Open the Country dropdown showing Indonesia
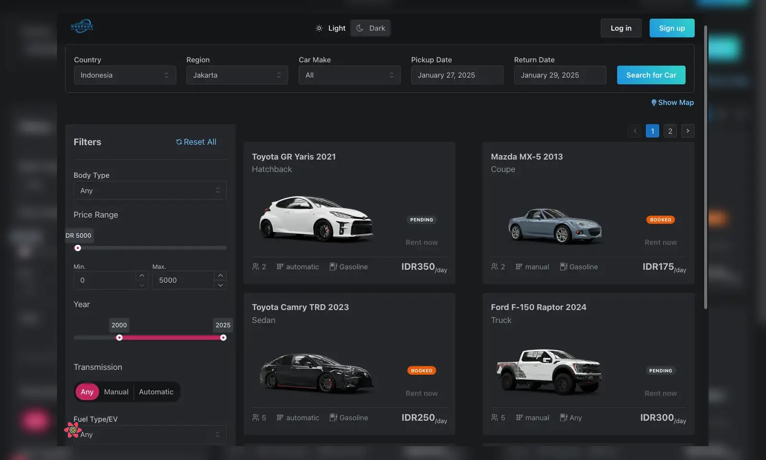 [x=125, y=75]
